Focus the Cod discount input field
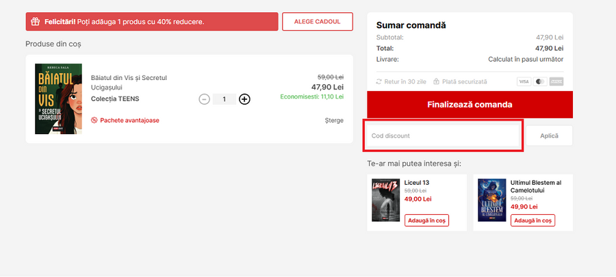 444,135
